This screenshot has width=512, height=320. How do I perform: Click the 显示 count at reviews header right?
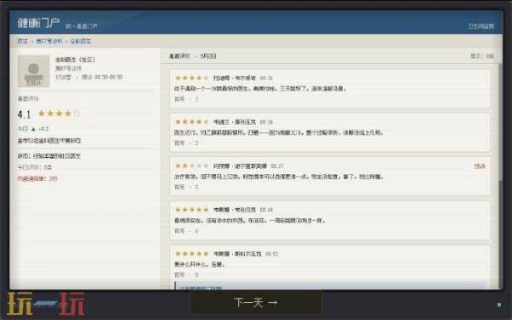(x=481, y=56)
